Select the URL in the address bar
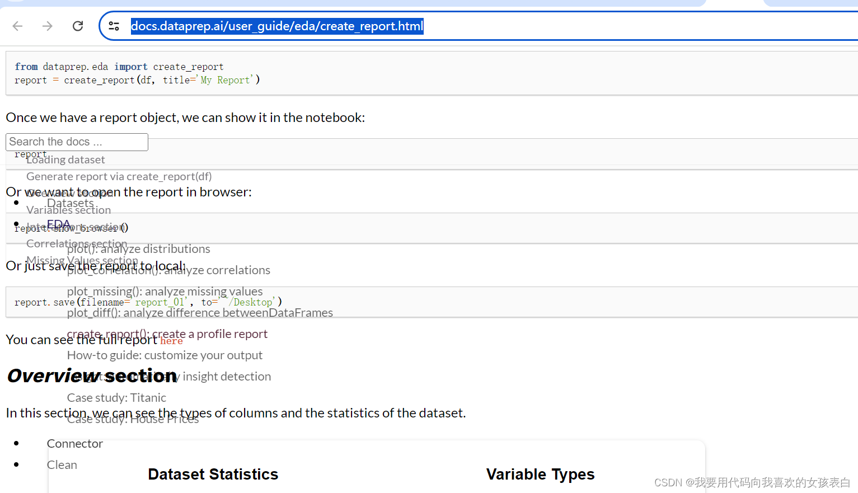This screenshot has height=493, width=858. click(x=276, y=26)
